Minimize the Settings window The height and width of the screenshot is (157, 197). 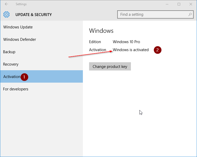pos(167,4)
